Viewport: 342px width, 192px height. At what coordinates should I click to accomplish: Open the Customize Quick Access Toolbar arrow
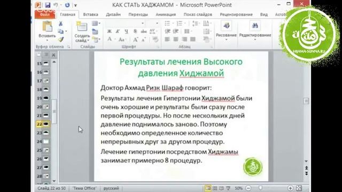75,5
